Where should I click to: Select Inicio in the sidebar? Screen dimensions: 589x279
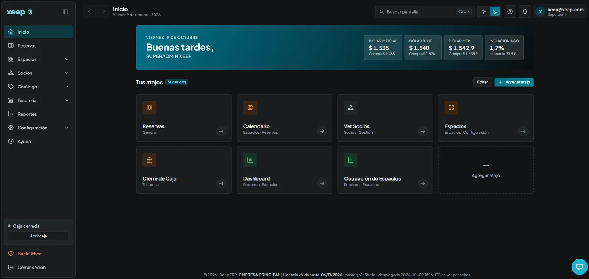tap(39, 32)
